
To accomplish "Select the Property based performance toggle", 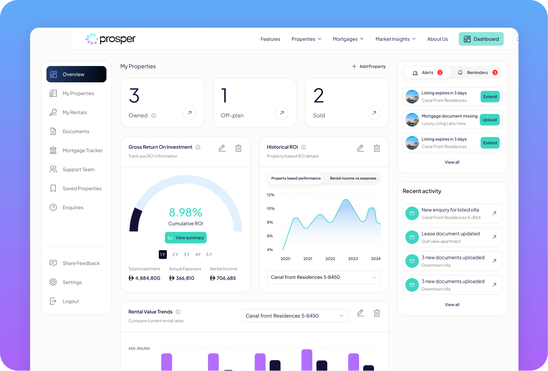I will click(296, 178).
